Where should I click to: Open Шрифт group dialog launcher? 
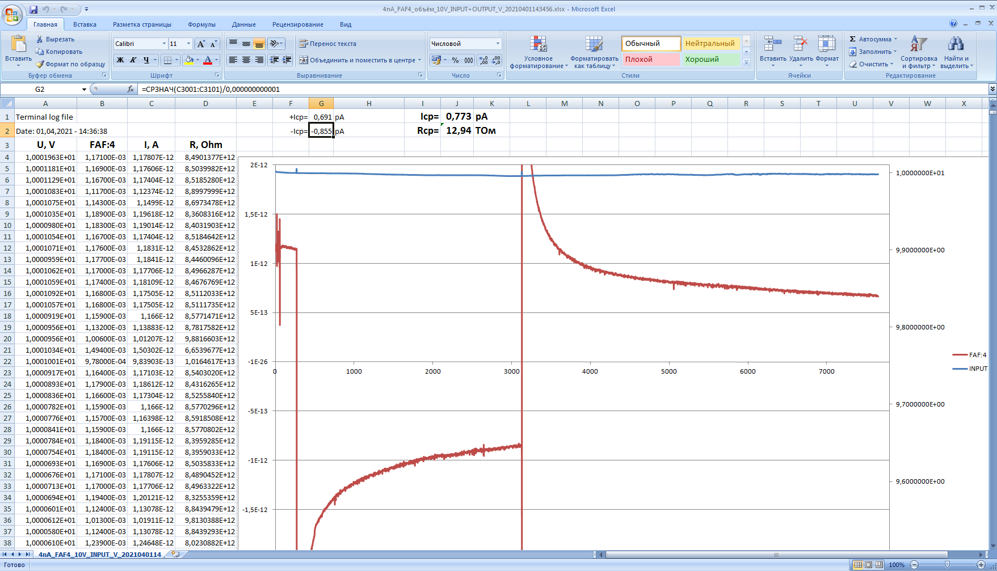point(217,75)
